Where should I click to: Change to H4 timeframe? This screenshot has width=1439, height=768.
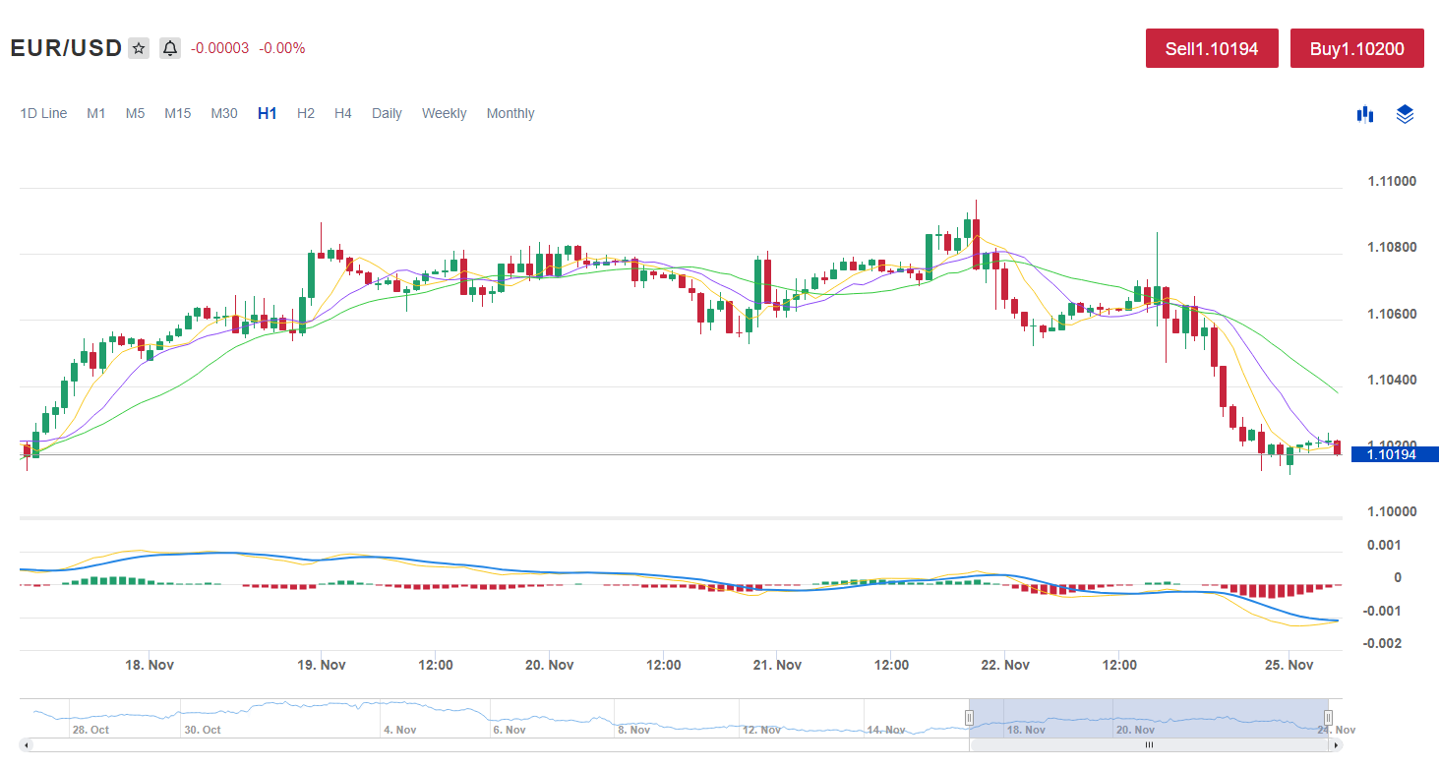pyautogui.click(x=342, y=113)
